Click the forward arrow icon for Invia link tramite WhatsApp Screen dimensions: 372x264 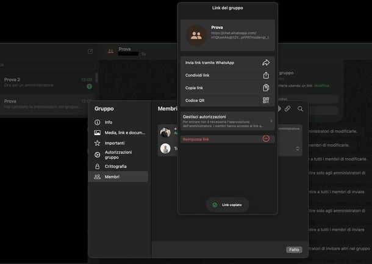266,62
